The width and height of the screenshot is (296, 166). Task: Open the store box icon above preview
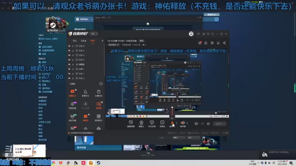click(x=212, y=43)
